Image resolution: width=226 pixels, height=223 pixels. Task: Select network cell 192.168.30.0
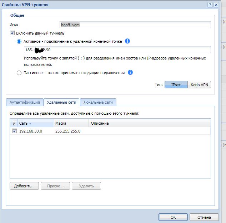[x=31, y=131]
